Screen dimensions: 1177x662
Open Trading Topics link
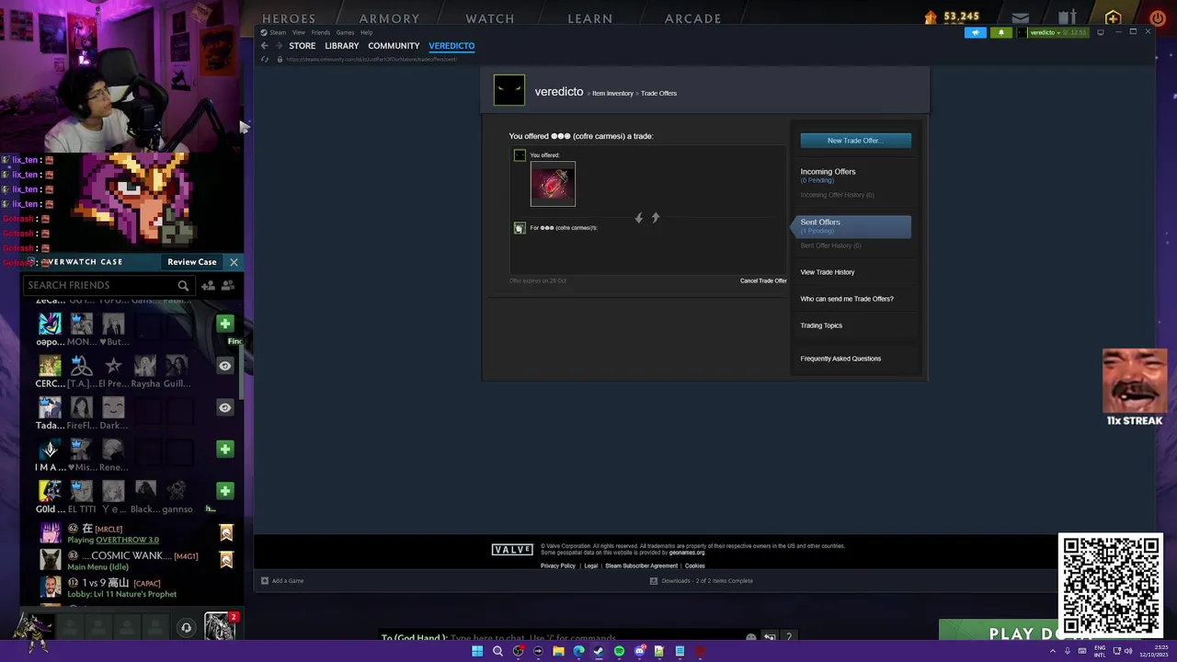(x=821, y=325)
